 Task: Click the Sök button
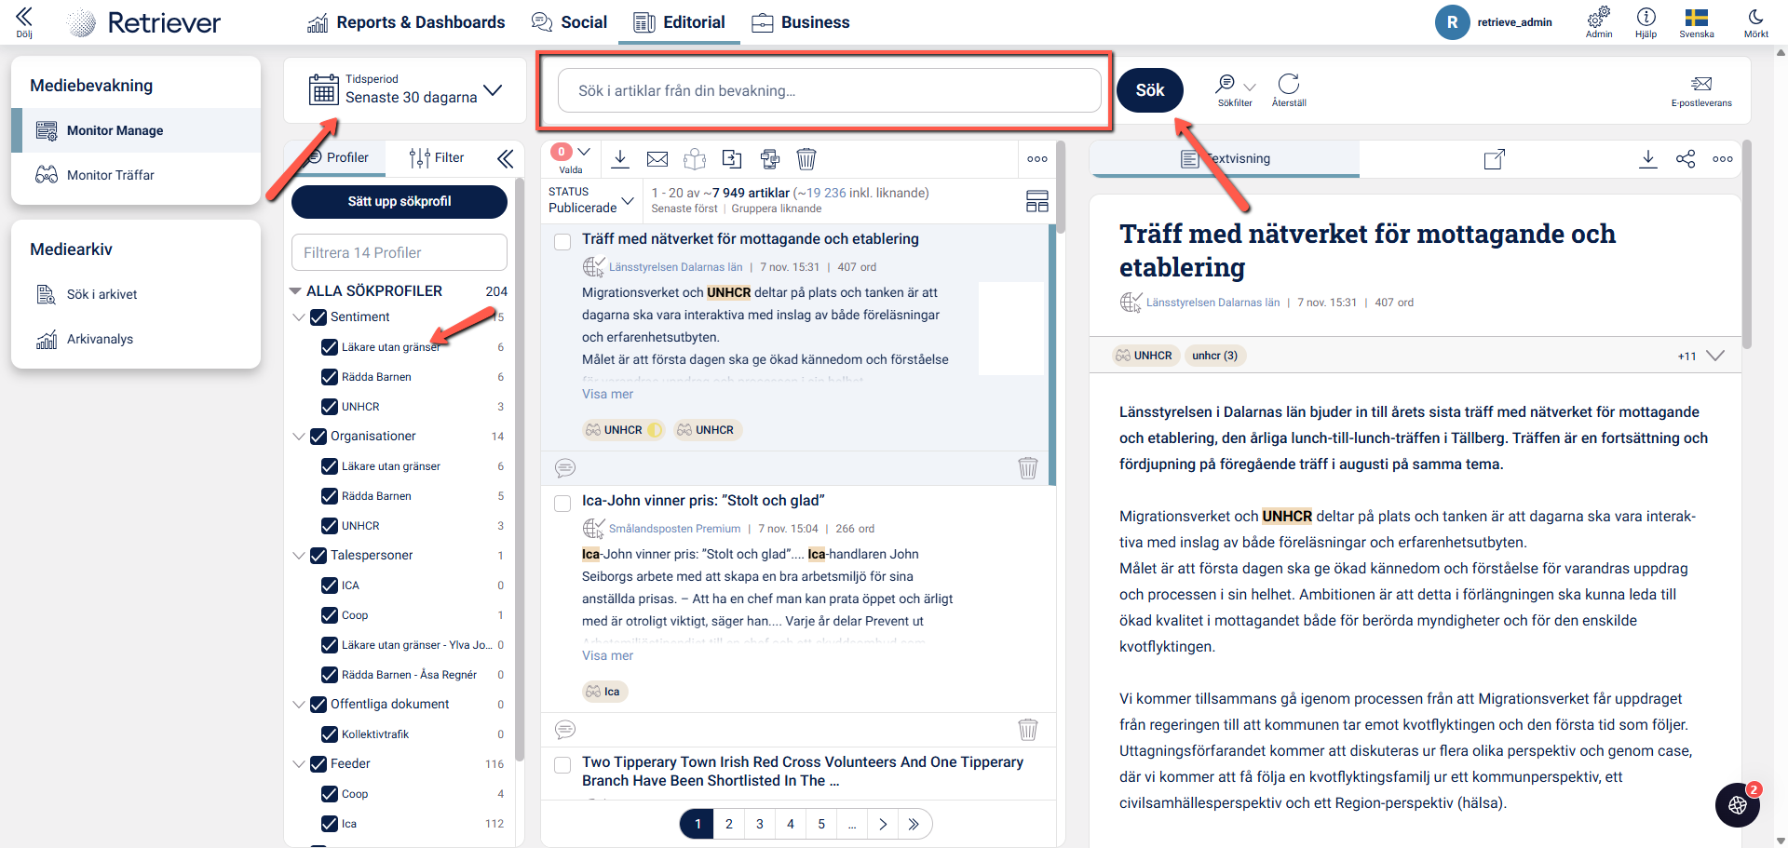click(x=1150, y=90)
